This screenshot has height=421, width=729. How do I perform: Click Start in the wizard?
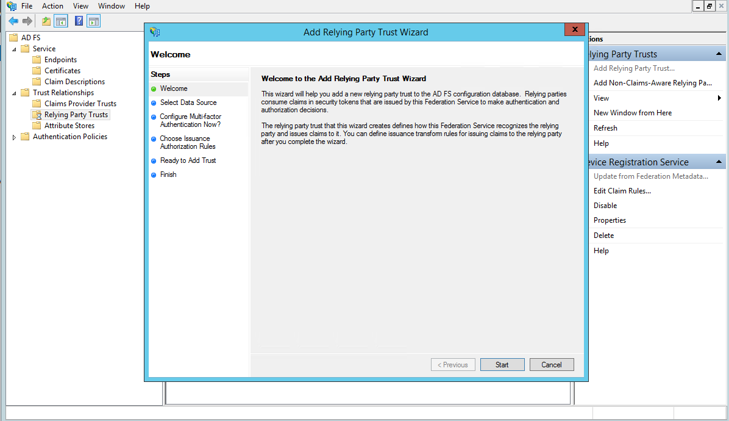[x=502, y=365]
